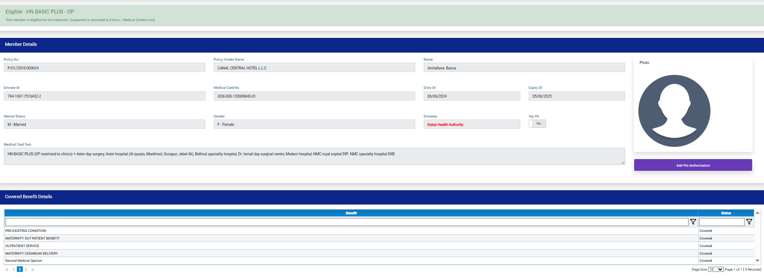Screen dimensions: 764x279
Task: Focus the Status filter input box
Action: pos(721,222)
